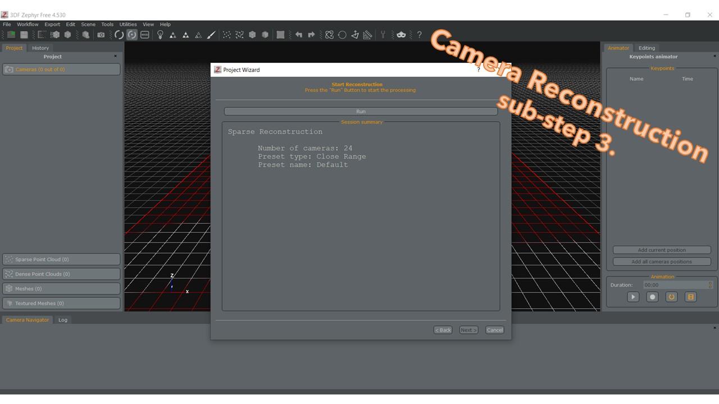Open the Workflow menu

(x=28, y=24)
